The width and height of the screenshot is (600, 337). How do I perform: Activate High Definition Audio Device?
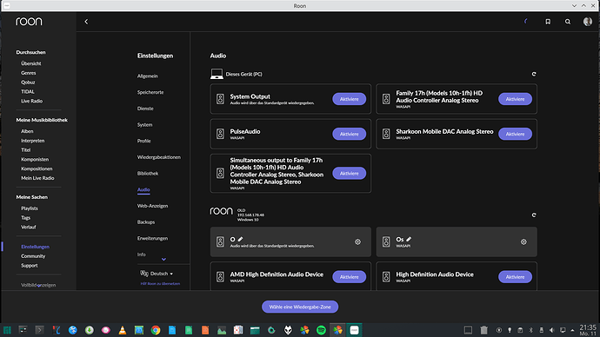515,277
